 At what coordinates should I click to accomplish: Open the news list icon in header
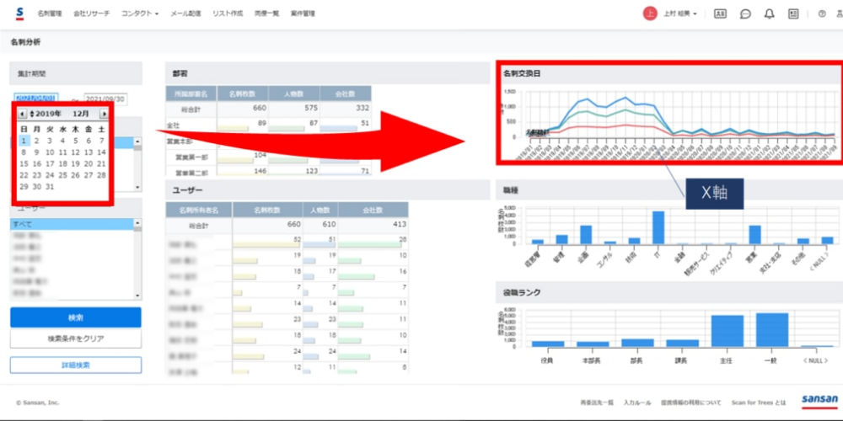pos(793,13)
